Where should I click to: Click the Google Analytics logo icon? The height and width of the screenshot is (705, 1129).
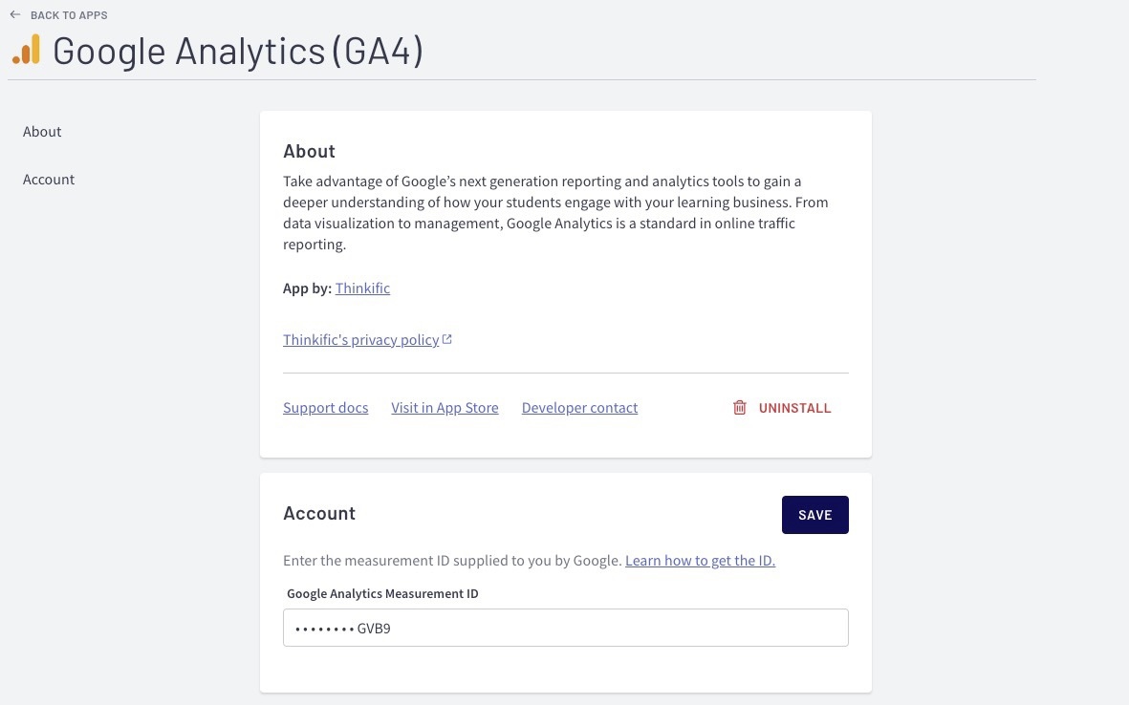[x=27, y=50]
